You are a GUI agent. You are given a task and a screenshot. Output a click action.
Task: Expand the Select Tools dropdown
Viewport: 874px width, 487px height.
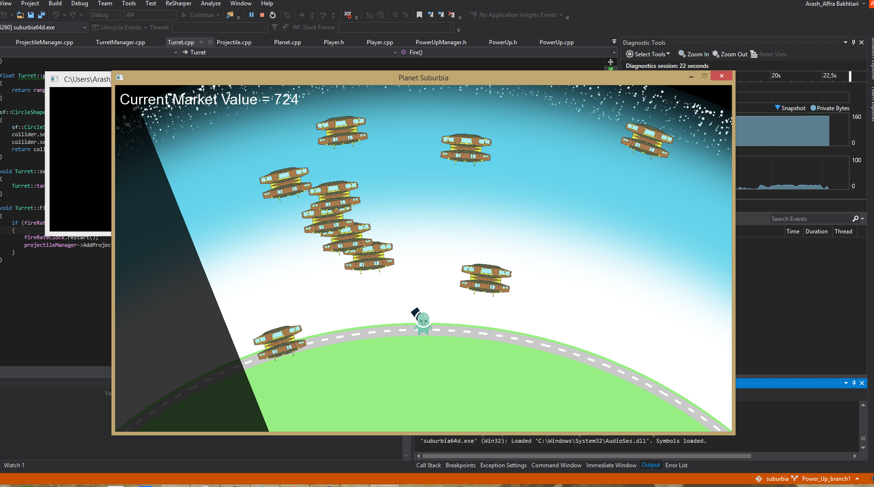point(648,54)
